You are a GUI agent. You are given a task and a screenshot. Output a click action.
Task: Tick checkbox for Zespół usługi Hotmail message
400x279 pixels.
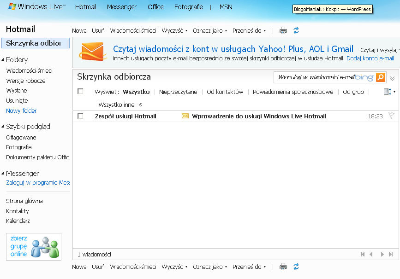80,116
